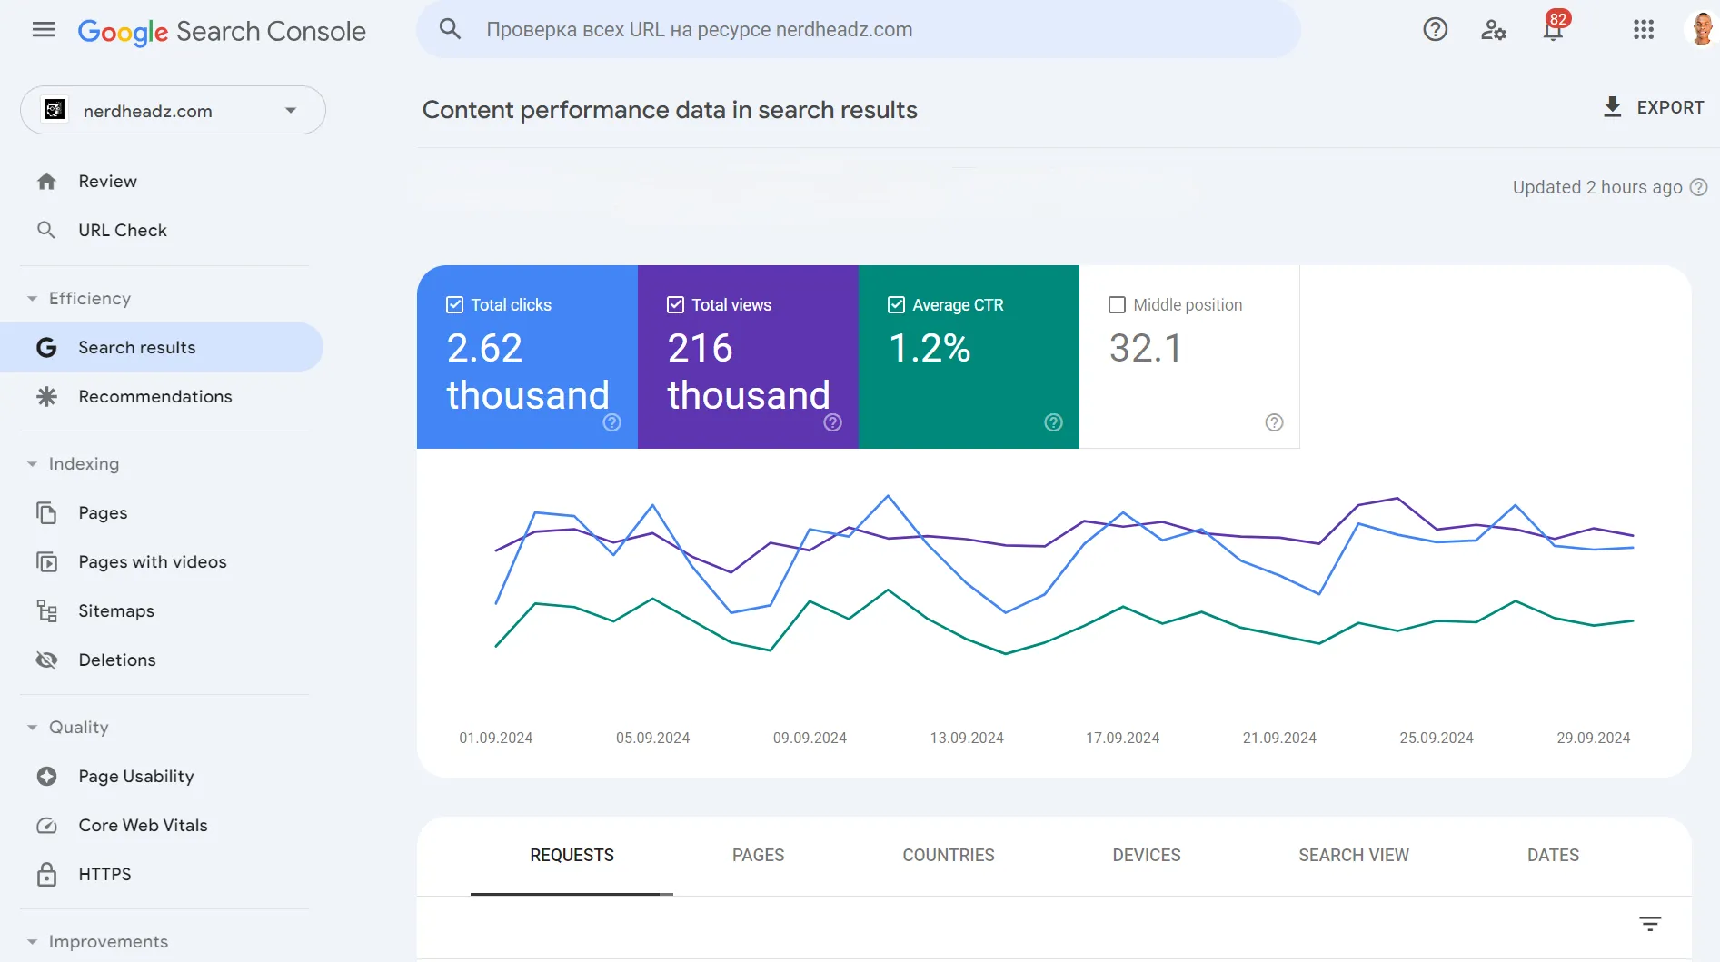Focus the URL inspection search field
This screenshot has height=962, width=1720.
(x=859, y=29)
